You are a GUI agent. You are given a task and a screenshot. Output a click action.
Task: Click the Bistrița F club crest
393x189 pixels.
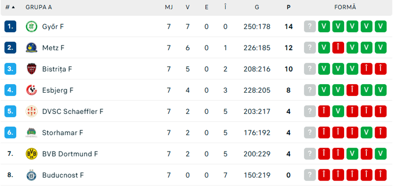pos(31,69)
